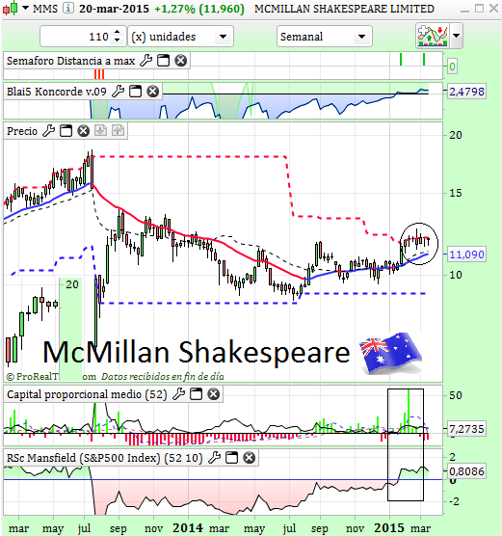Open the MMS ticker dropdown arrow

click(26, 8)
